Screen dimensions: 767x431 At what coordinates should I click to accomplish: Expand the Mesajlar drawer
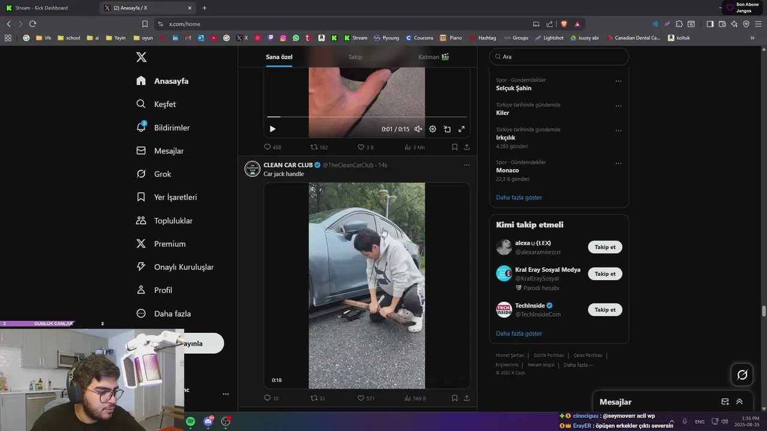(x=739, y=402)
